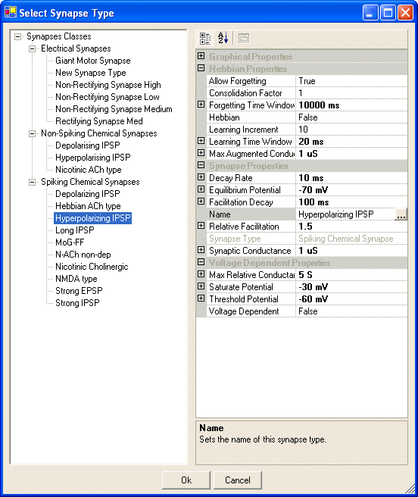Collapse the Electrical Synapses branch

[x=32, y=48]
